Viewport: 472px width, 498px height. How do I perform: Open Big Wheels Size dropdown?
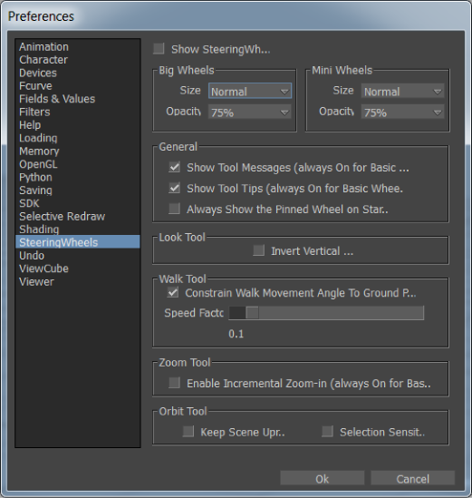click(250, 91)
